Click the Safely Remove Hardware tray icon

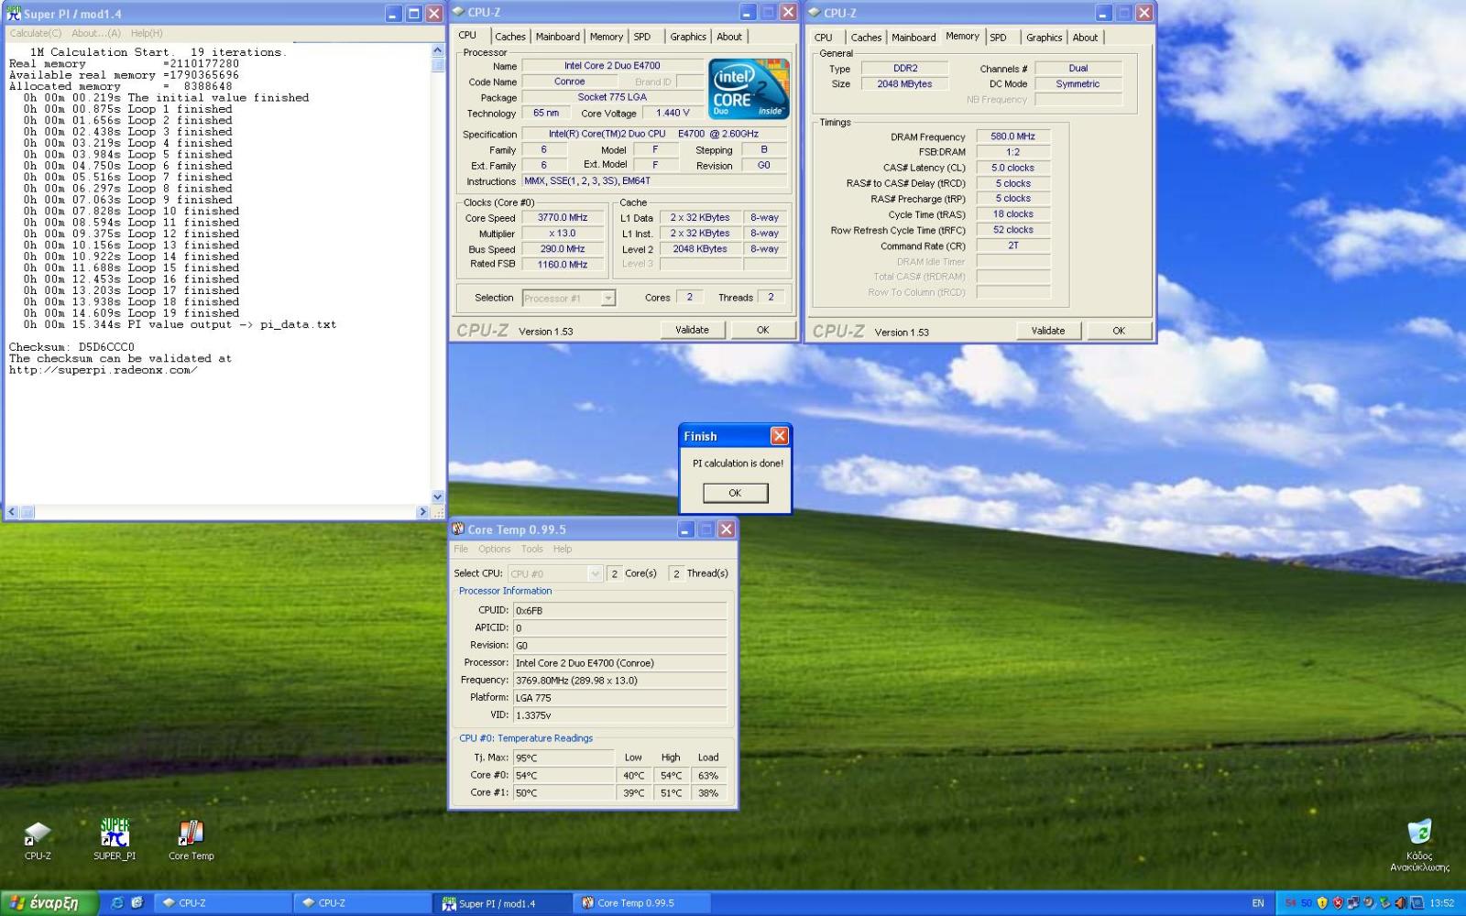coord(1384,903)
